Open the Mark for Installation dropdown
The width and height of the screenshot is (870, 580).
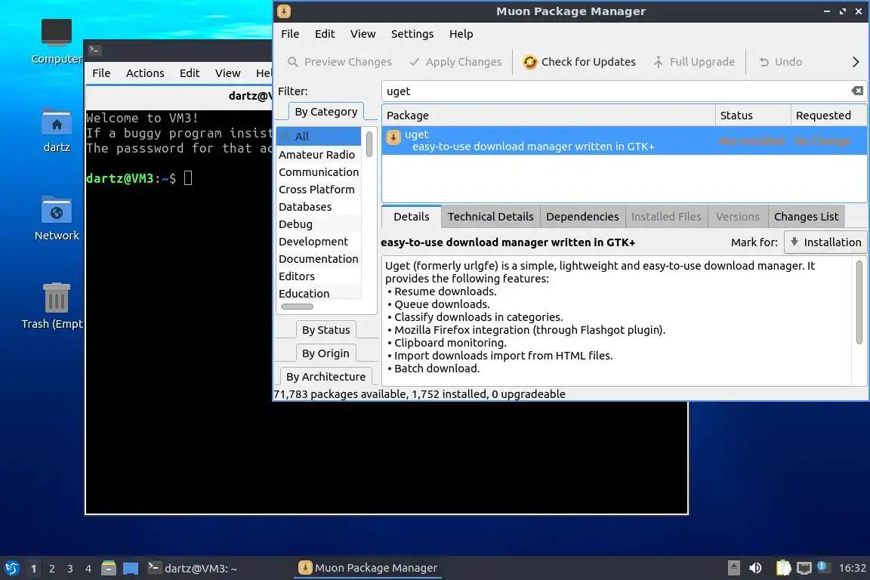click(x=825, y=242)
